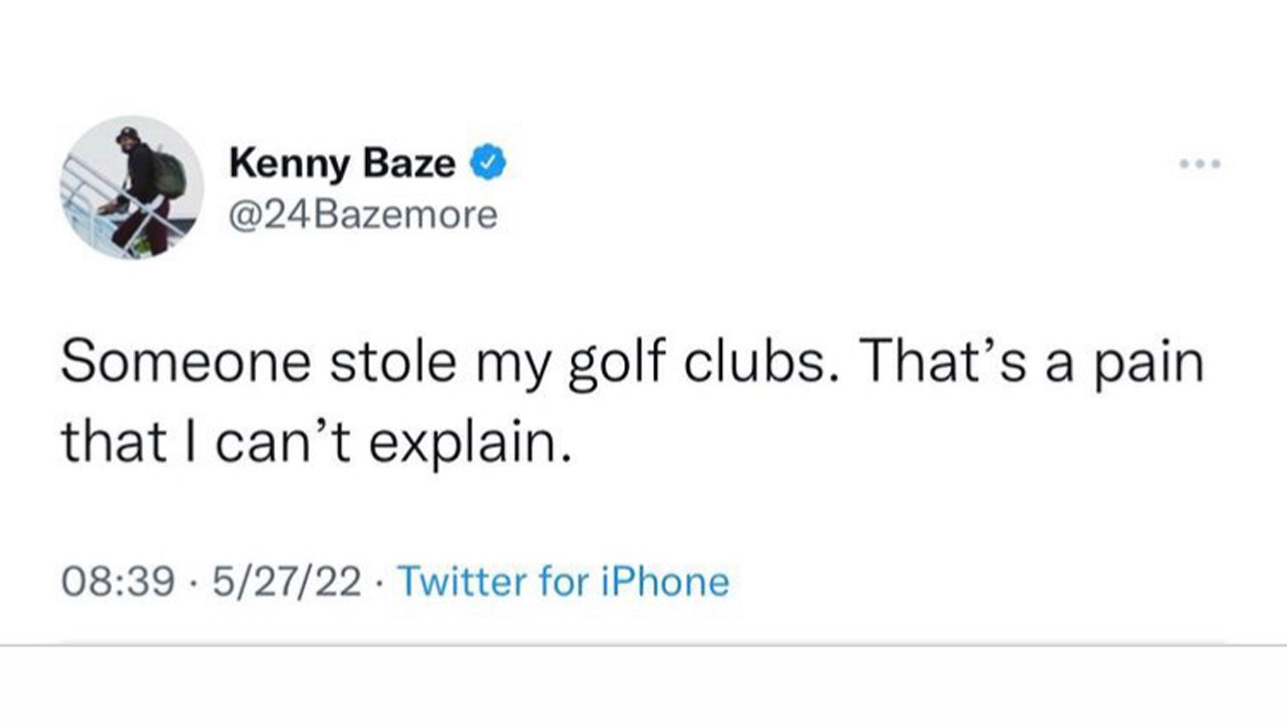Click the blue verified checkmark badge
This screenshot has height=724, width=1287.
[x=489, y=164]
